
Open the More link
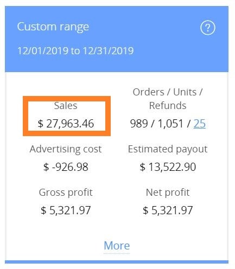117,246
